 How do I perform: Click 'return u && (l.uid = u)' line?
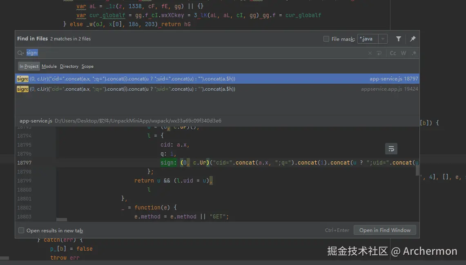[x=173, y=180]
